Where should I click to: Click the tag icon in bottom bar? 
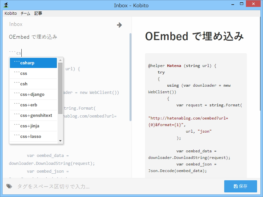point(9,186)
